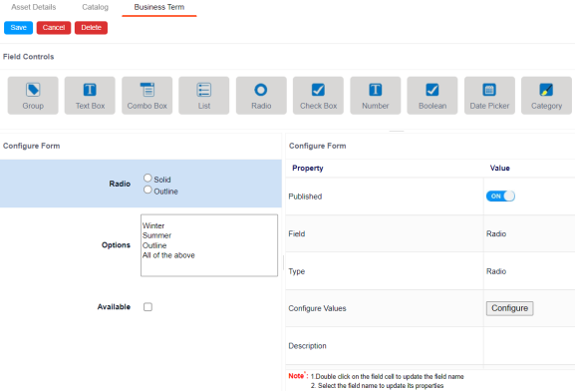Add a Check Box field control
The image size is (575, 391).
pos(318,96)
